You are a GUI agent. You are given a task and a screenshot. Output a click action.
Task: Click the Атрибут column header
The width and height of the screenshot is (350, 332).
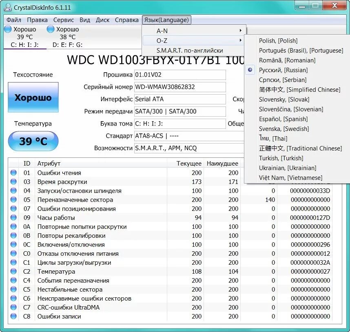click(x=101, y=163)
